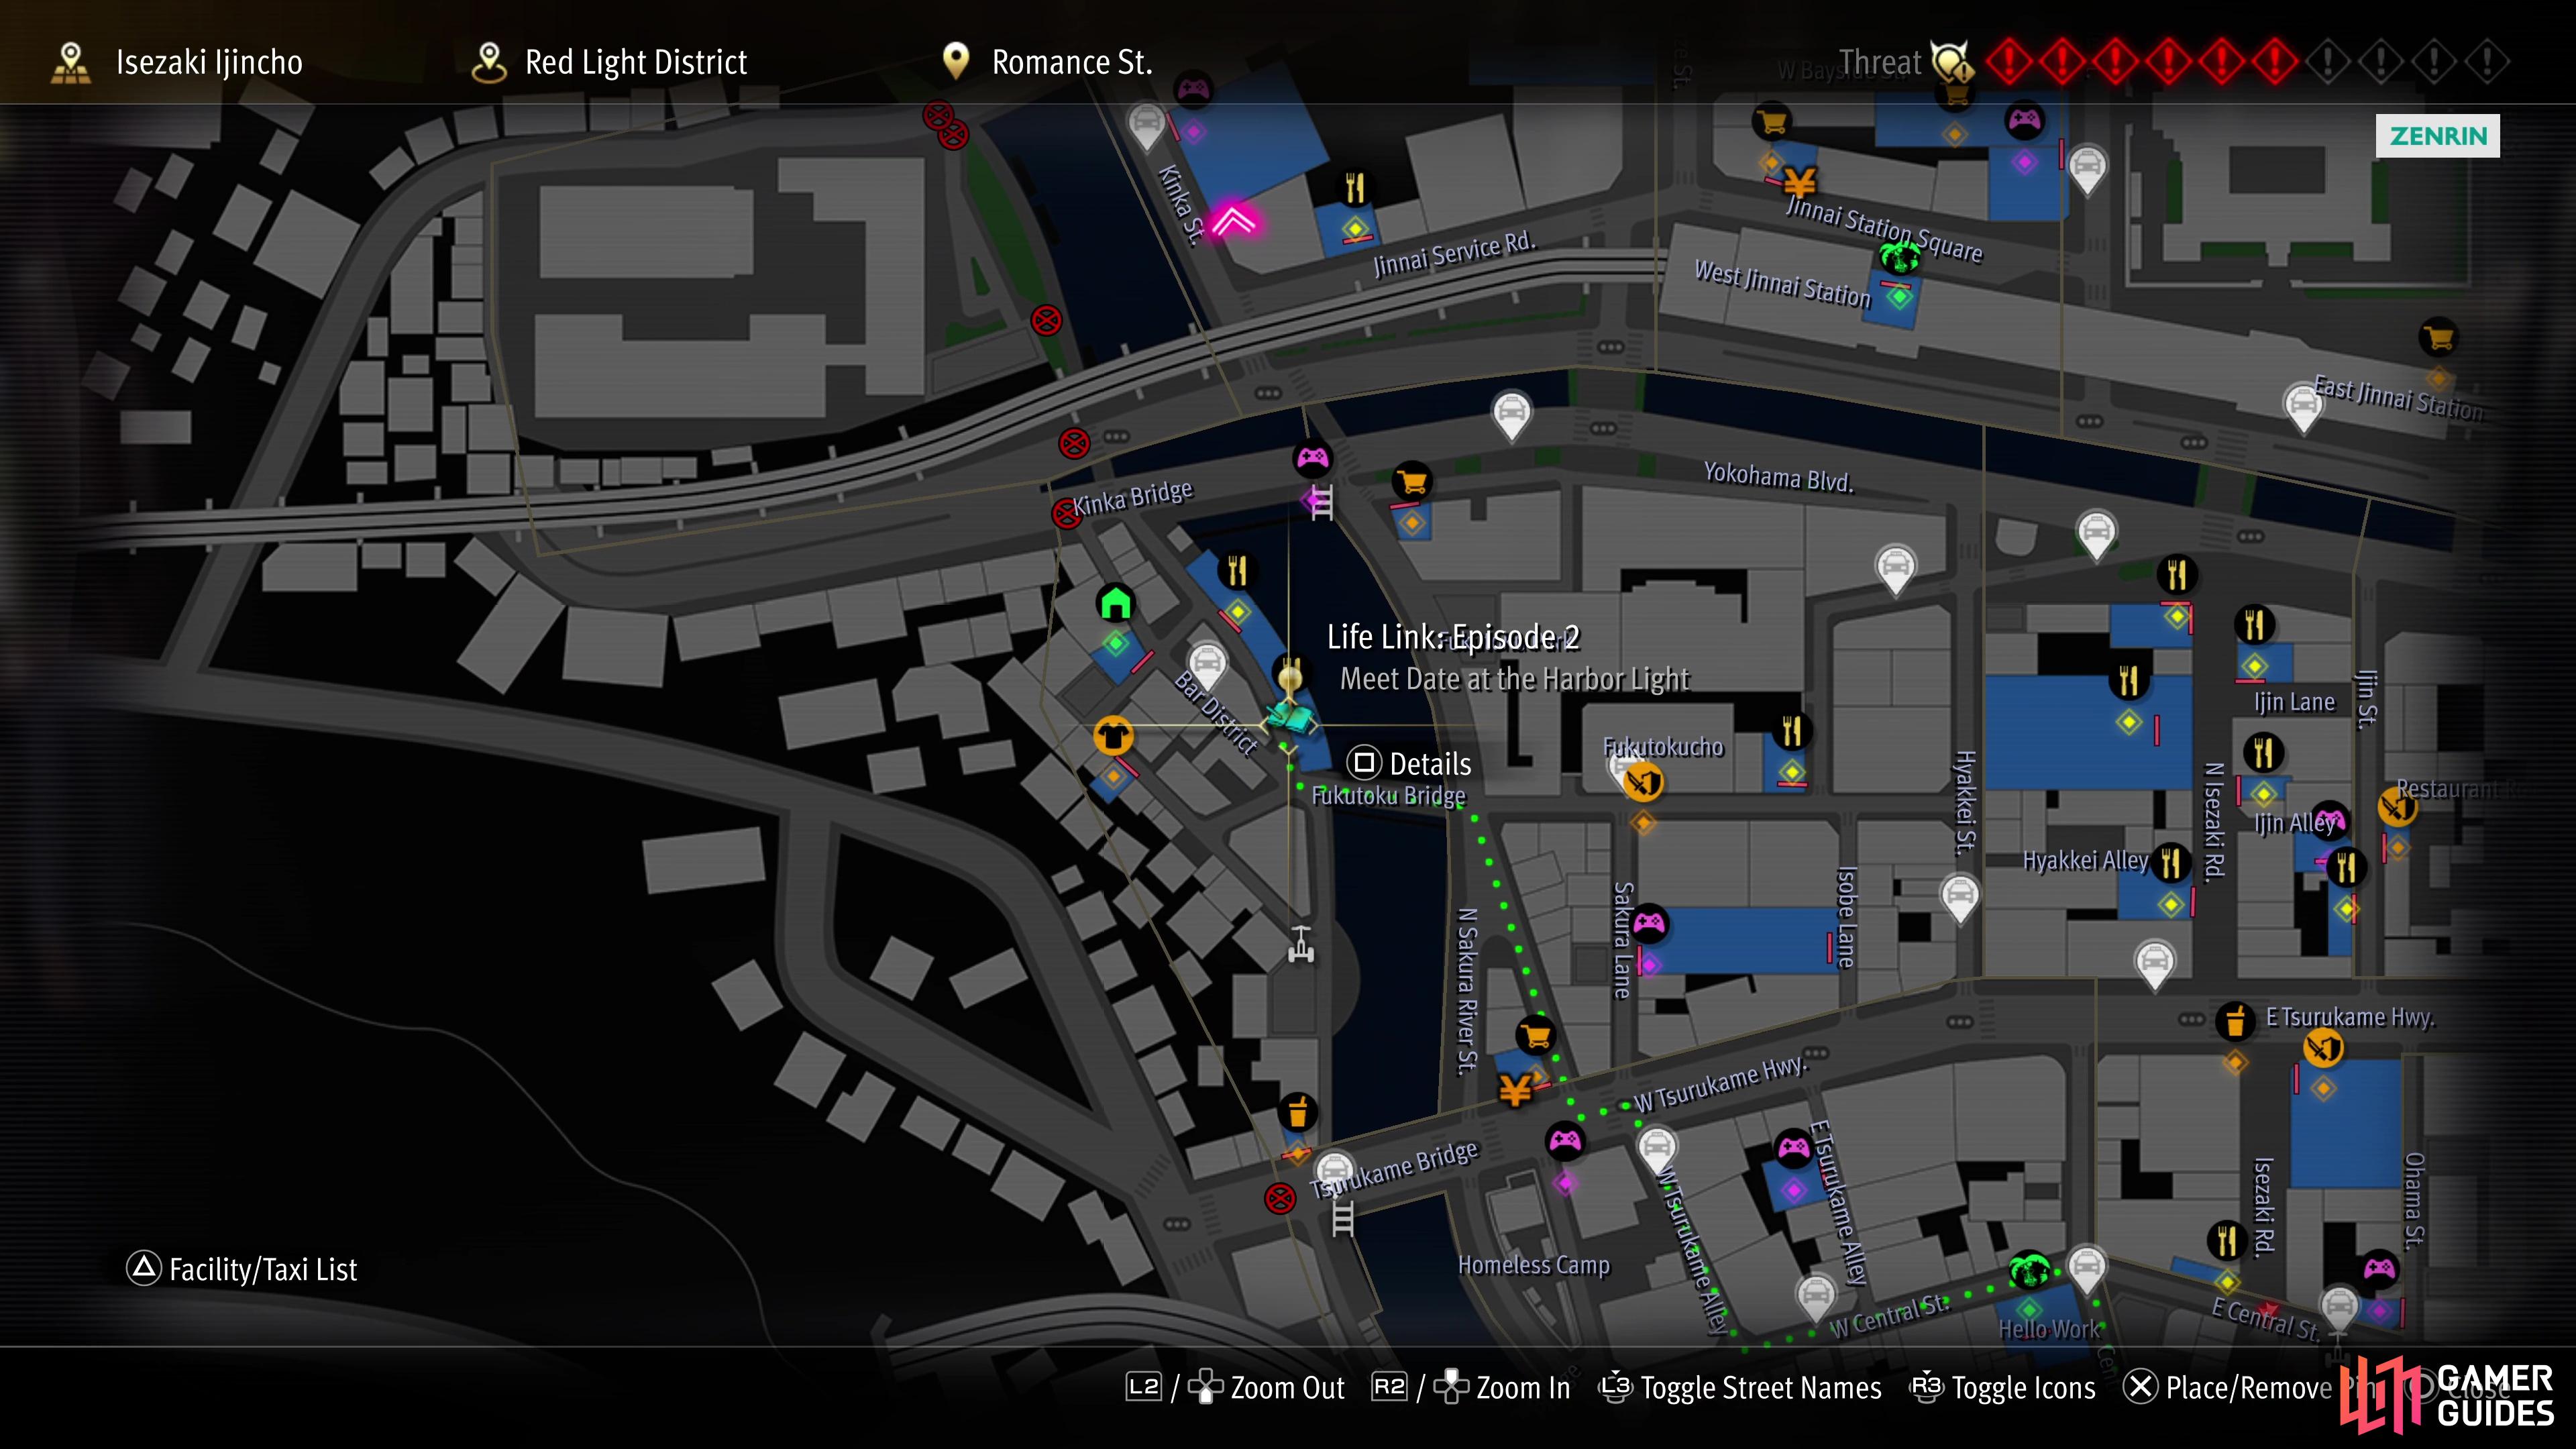2576x1449 pixels.
Task: Click the game controller icon on Sakura Lane
Action: click(1649, 923)
